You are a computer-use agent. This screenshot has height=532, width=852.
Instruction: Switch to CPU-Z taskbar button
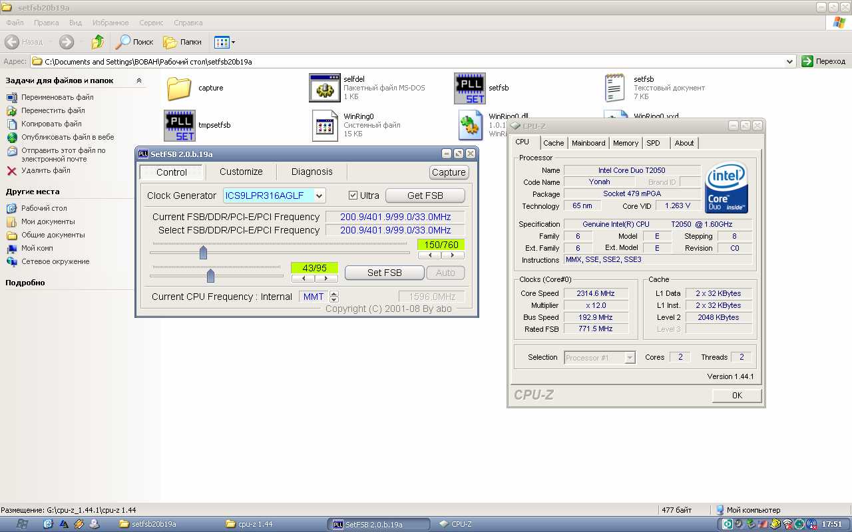pyautogui.click(x=486, y=524)
